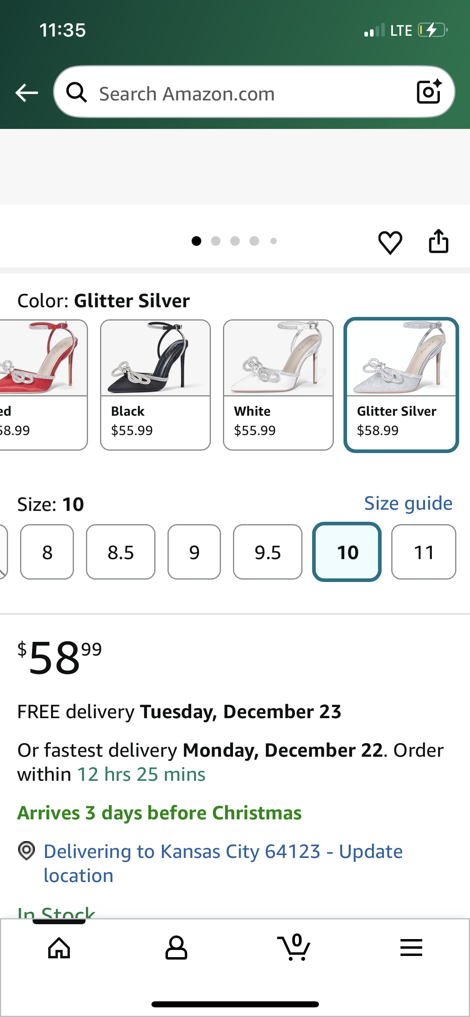Select size 9.5 option
The width and height of the screenshot is (470, 1017).
(x=267, y=553)
